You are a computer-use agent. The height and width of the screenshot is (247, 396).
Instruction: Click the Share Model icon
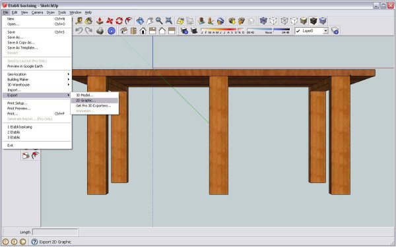(x=242, y=20)
